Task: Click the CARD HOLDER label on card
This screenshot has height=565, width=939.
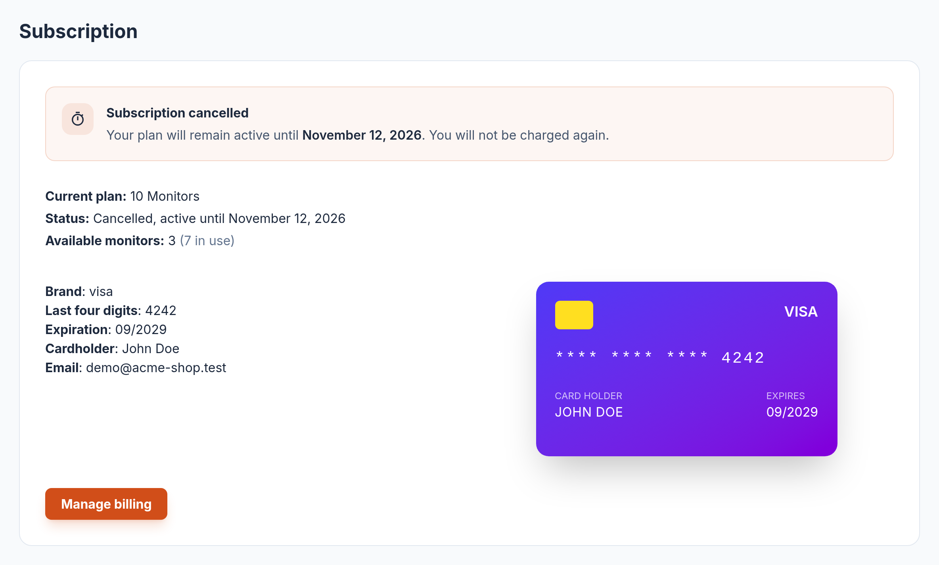Action: (x=588, y=396)
